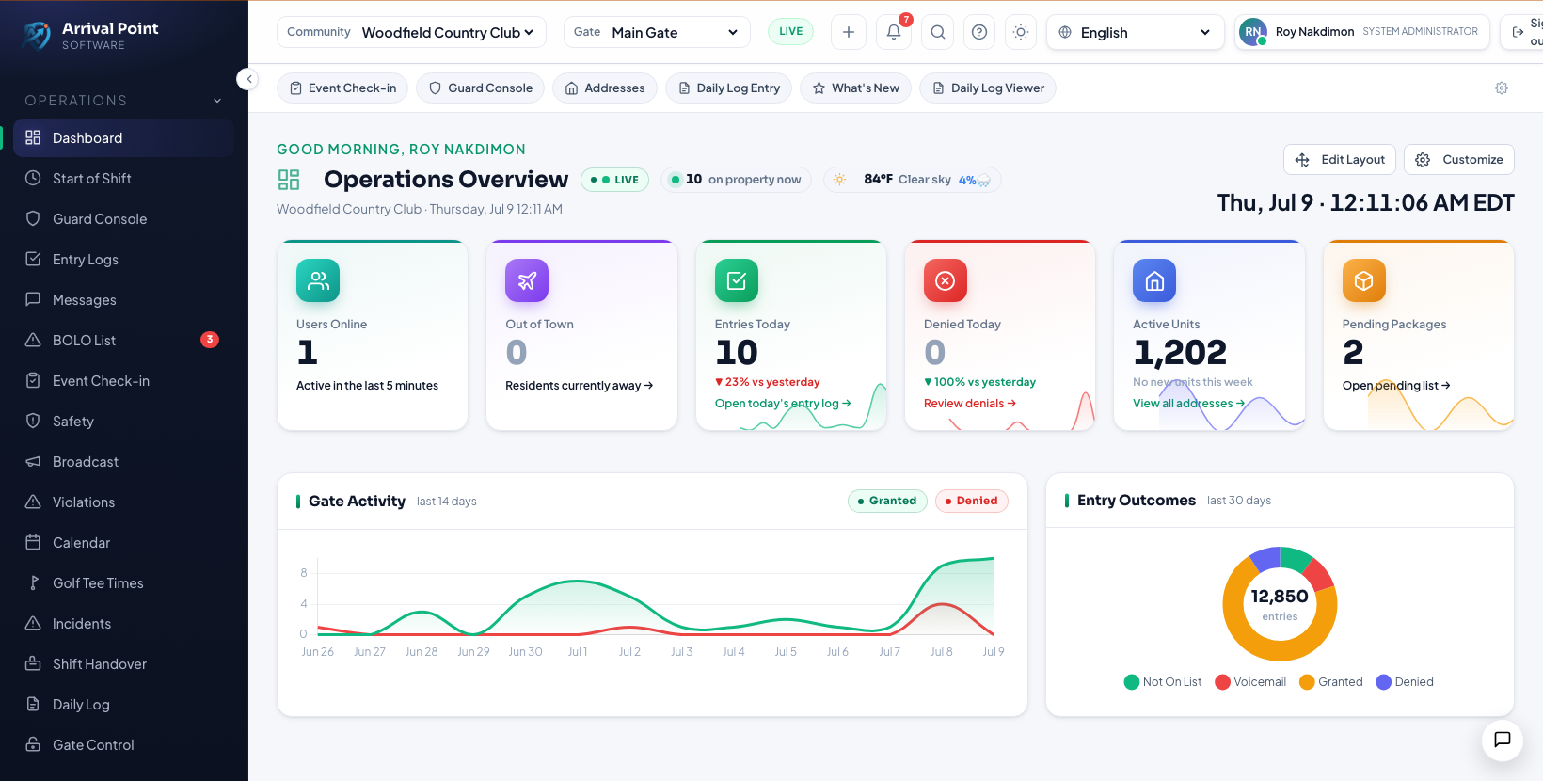Viewport: 1543px width, 781px height.
Task: Open Entry Logs in sidebar
Action: click(x=123, y=260)
